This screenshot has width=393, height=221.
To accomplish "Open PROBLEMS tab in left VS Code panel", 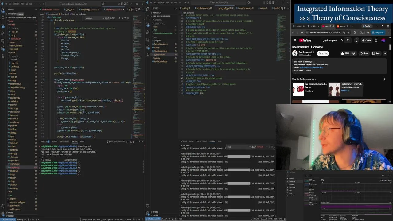I will coord(44,142).
